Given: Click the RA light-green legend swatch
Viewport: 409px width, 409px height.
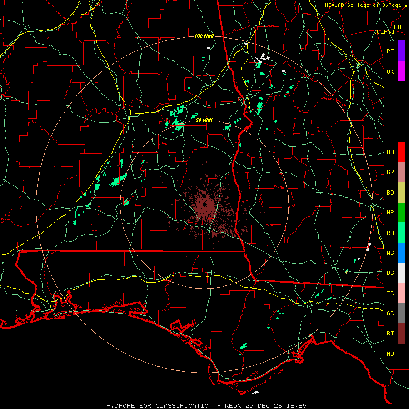Looking at the screenshot, I should (401, 233).
